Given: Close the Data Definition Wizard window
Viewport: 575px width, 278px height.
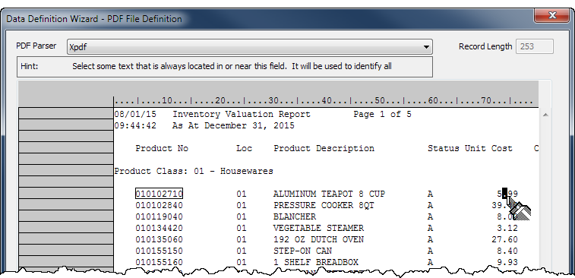Looking at the screenshot, I should 552,16.
